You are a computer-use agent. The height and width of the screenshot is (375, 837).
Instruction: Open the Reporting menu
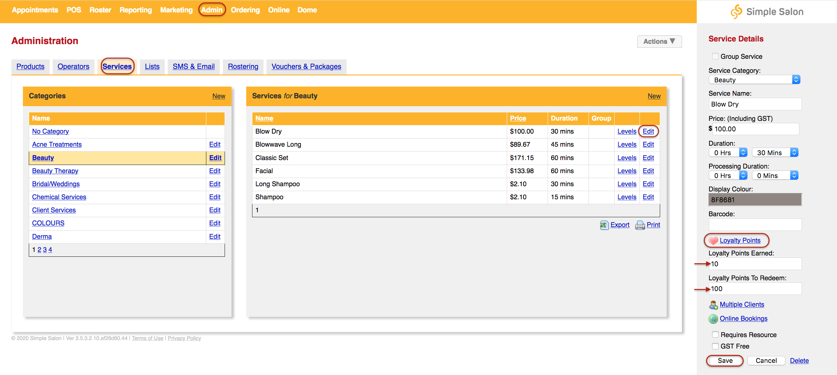point(136,10)
